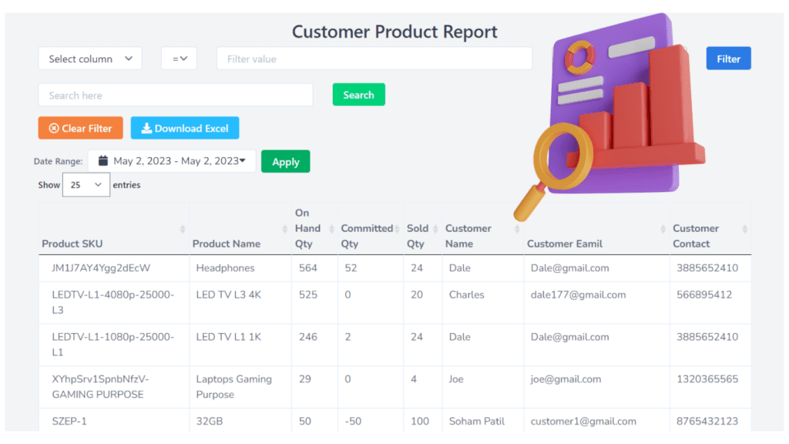The height and width of the screenshot is (444, 789).
Task: Click the blue Filter button
Action: (729, 59)
